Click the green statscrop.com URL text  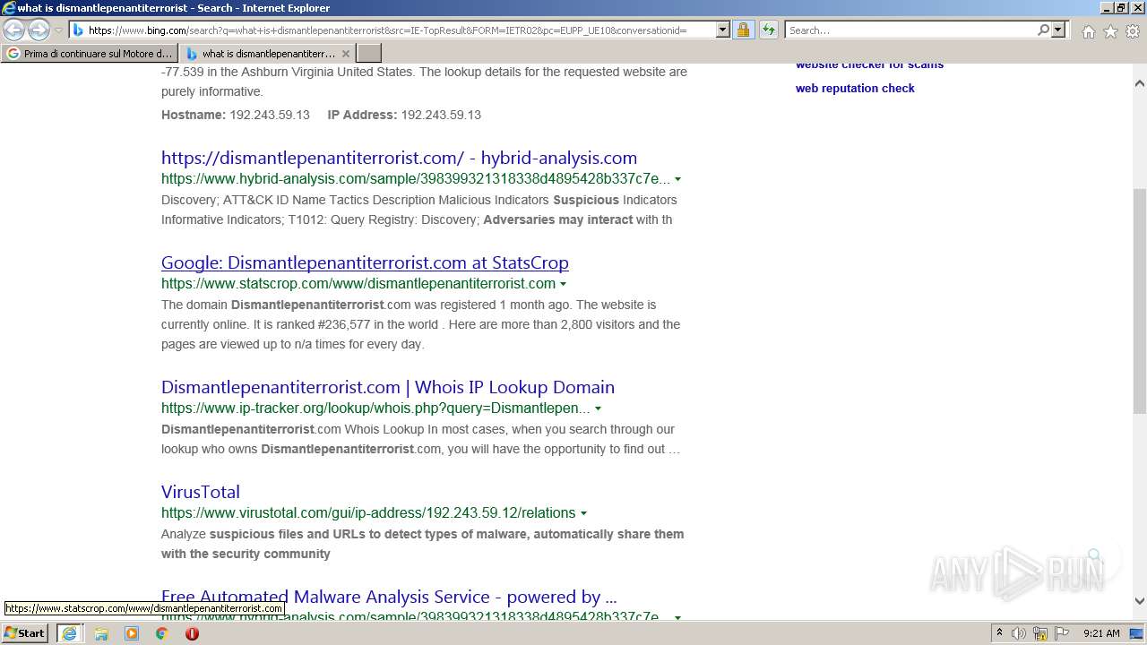pos(358,284)
